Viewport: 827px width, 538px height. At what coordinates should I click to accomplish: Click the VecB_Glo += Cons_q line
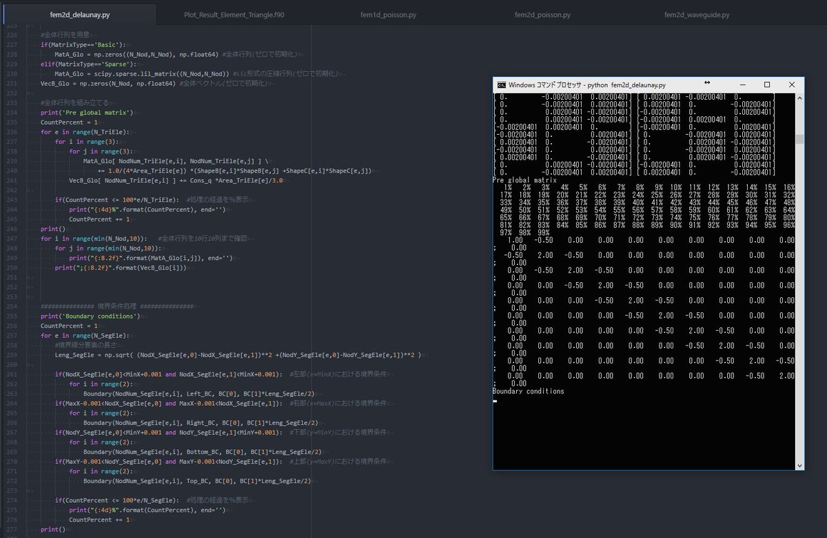pos(176,180)
